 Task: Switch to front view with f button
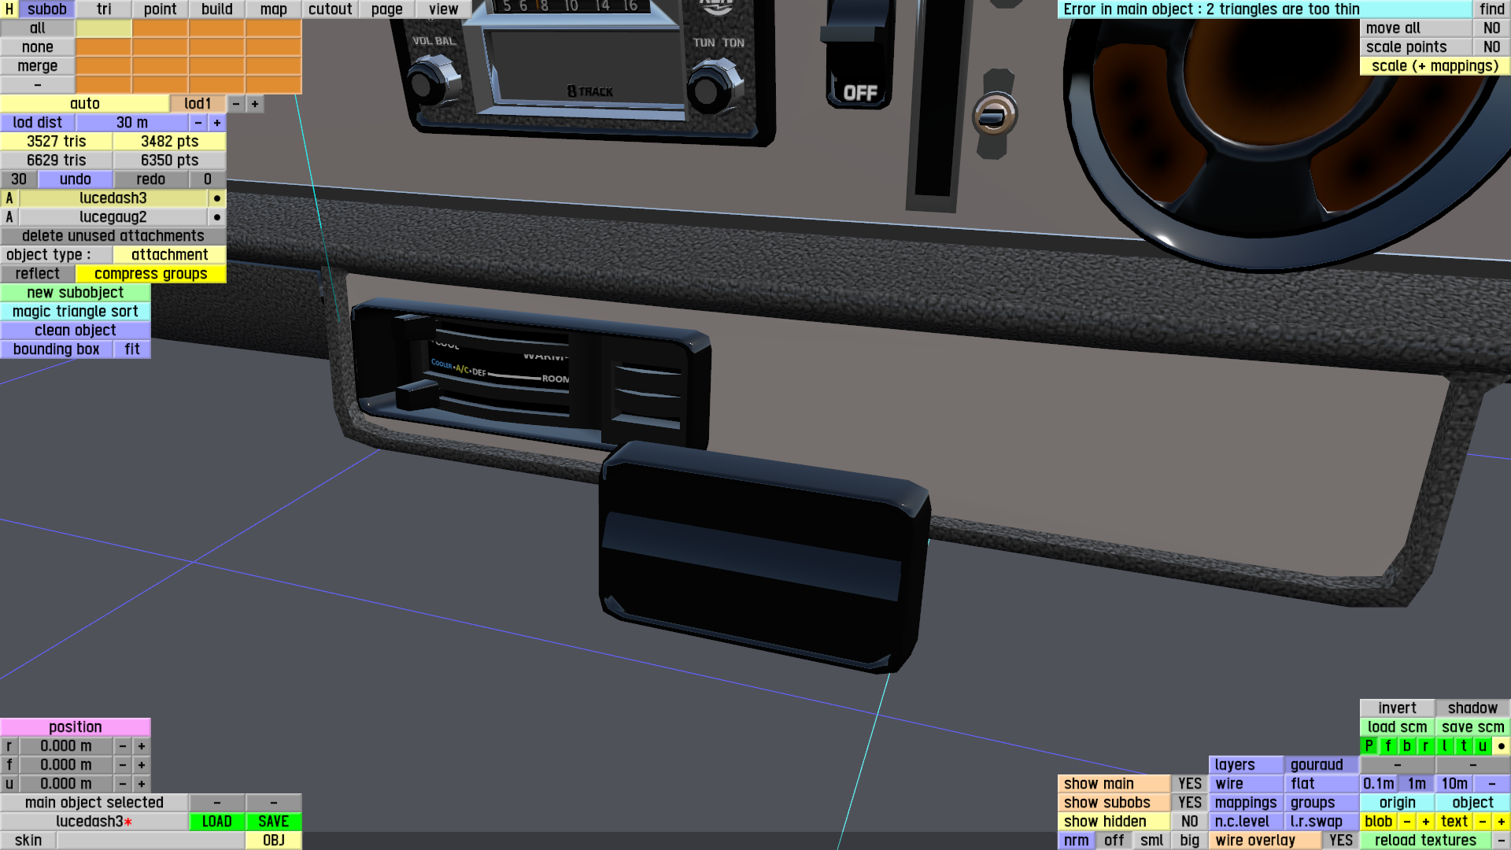pyautogui.click(x=1387, y=745)
